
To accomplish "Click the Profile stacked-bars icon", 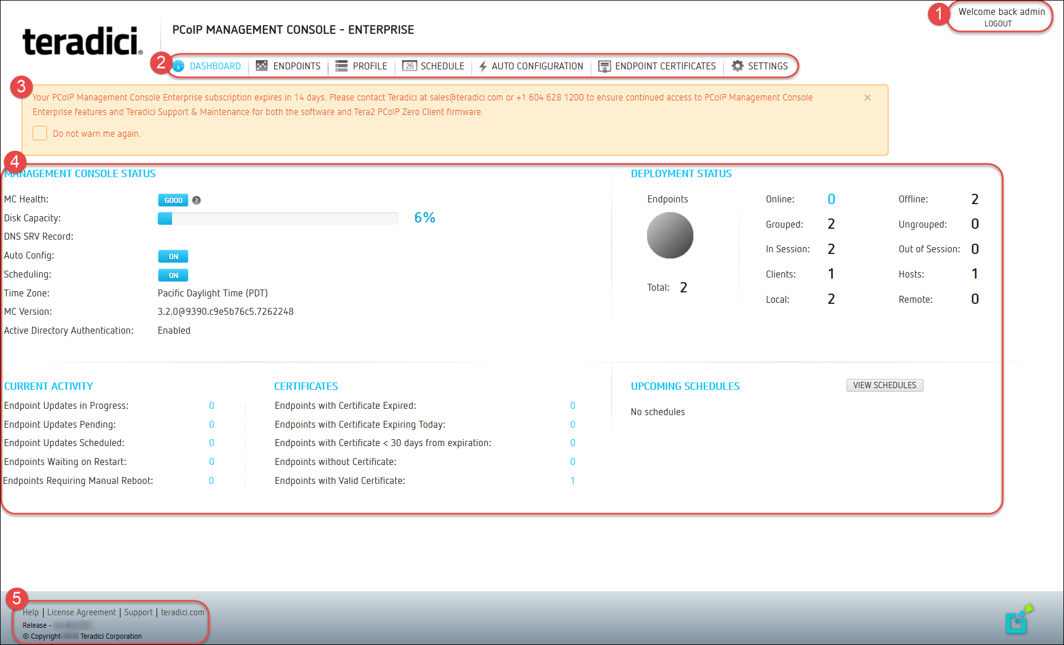I will [341, 66].
